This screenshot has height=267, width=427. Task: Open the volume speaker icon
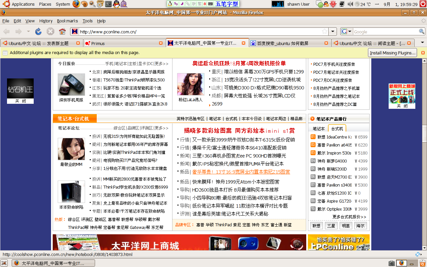(x=350, y=4)
